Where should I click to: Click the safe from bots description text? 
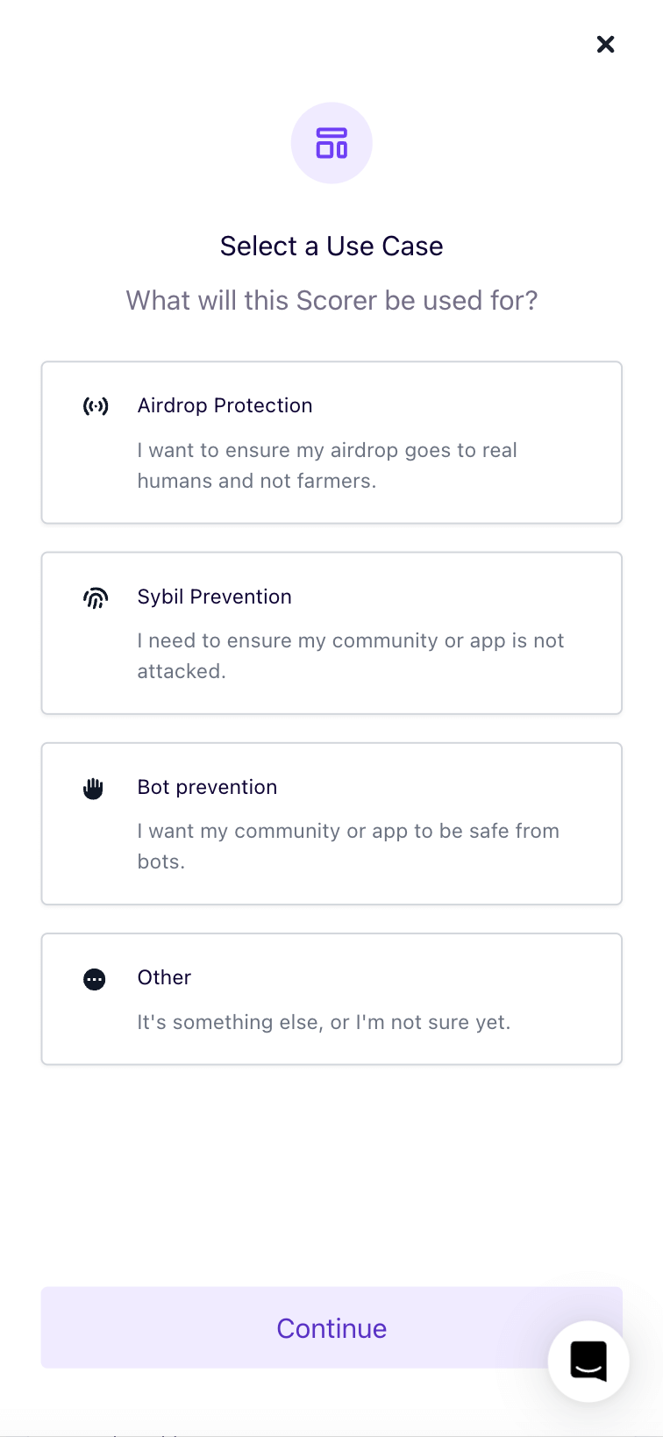point(348,846)
